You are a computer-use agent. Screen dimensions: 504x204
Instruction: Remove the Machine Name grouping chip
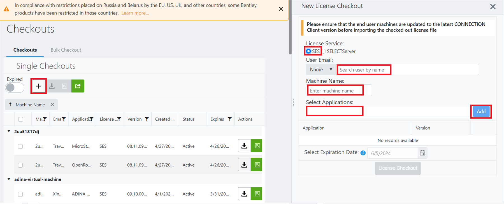pos(52,105)
